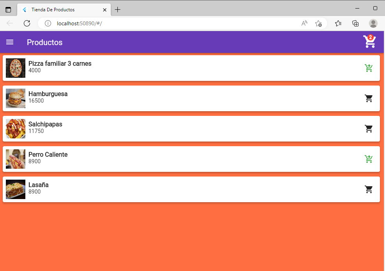385x271 pixels.
Task: Click the 11750 price text
Action: click(x=36, y=131)
